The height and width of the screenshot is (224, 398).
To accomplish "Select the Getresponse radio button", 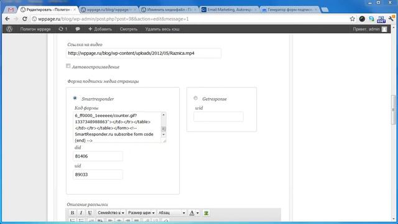I will click(195, 98).
